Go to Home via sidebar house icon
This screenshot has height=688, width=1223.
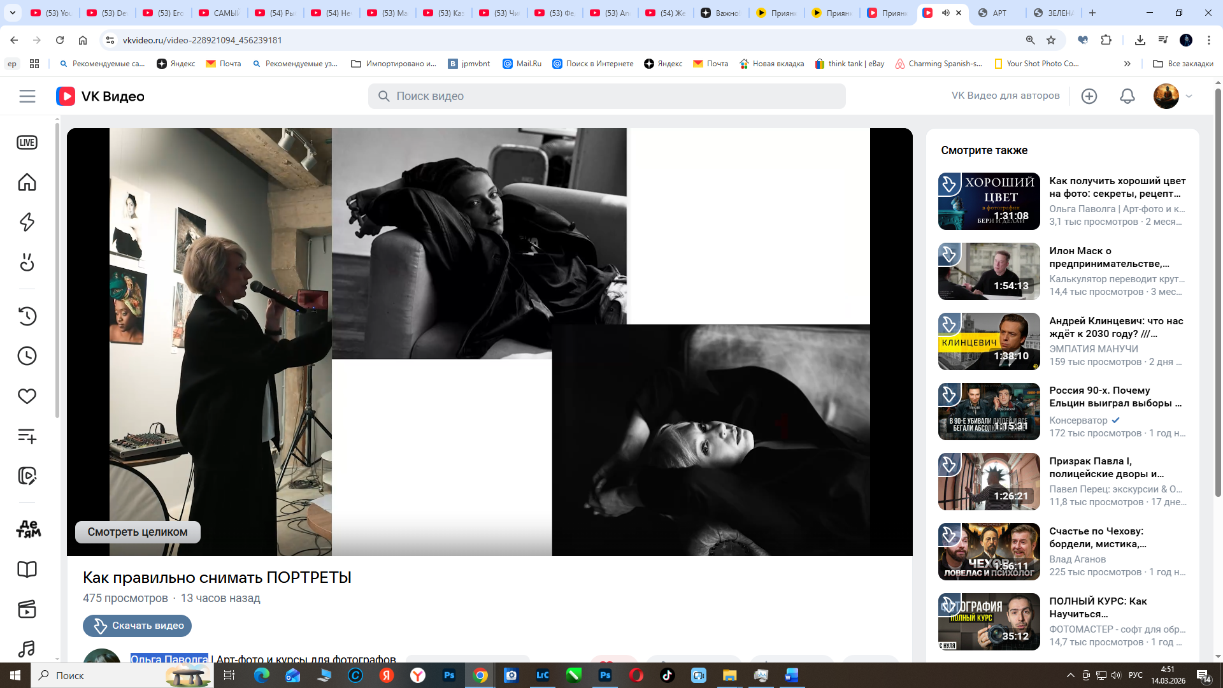27,183
